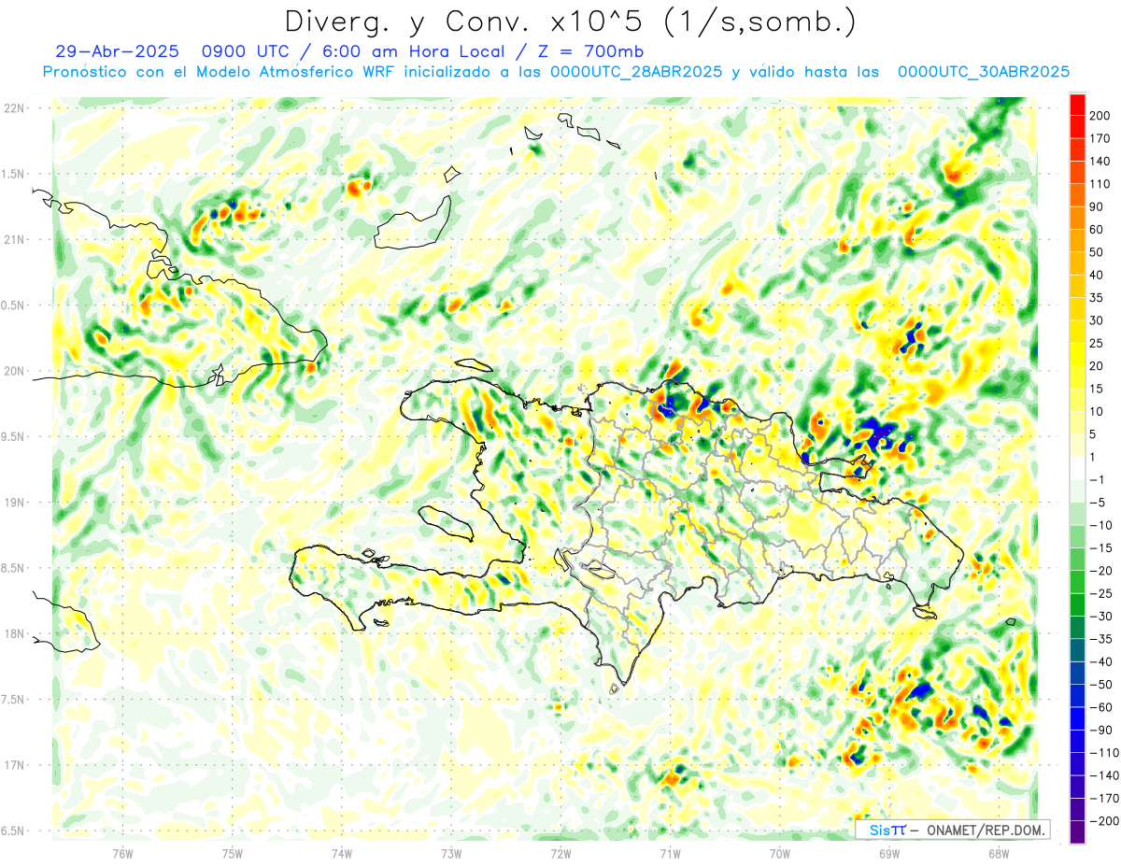Click the '20N' latitude label
The height and width of the screenshot is (866, 1121).
click(14, 371)
